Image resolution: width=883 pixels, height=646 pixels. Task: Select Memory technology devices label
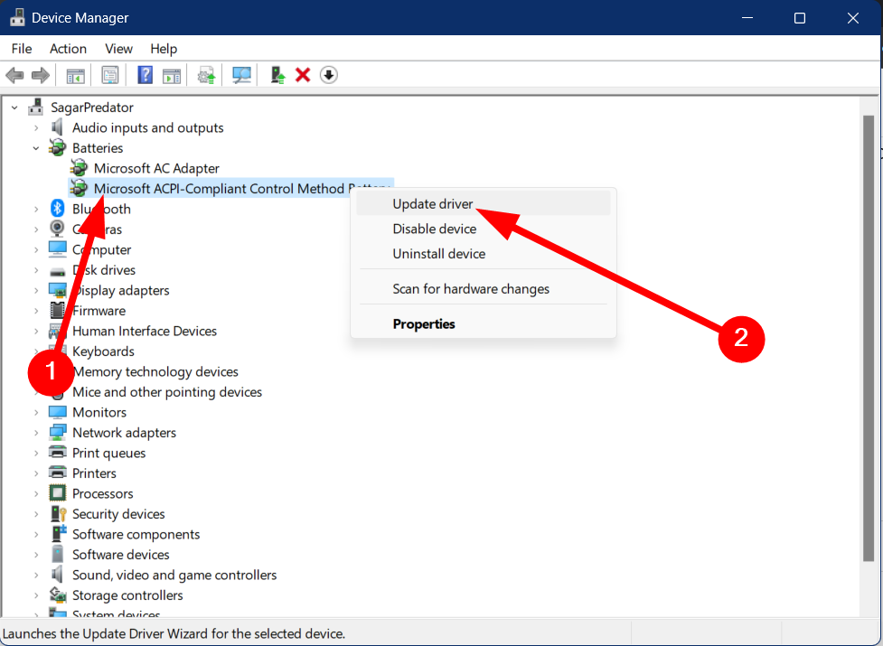click(155, 371)
